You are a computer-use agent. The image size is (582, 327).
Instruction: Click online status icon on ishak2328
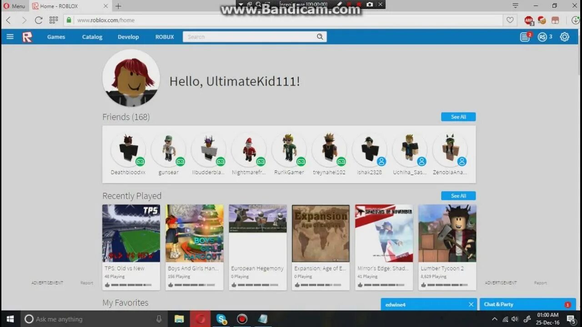click(x=381, y=161)
